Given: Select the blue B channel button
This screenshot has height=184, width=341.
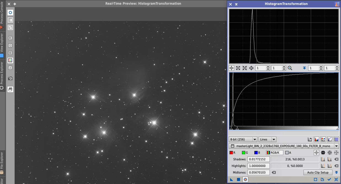Looking at the screenshot, I should coord(257,153).
